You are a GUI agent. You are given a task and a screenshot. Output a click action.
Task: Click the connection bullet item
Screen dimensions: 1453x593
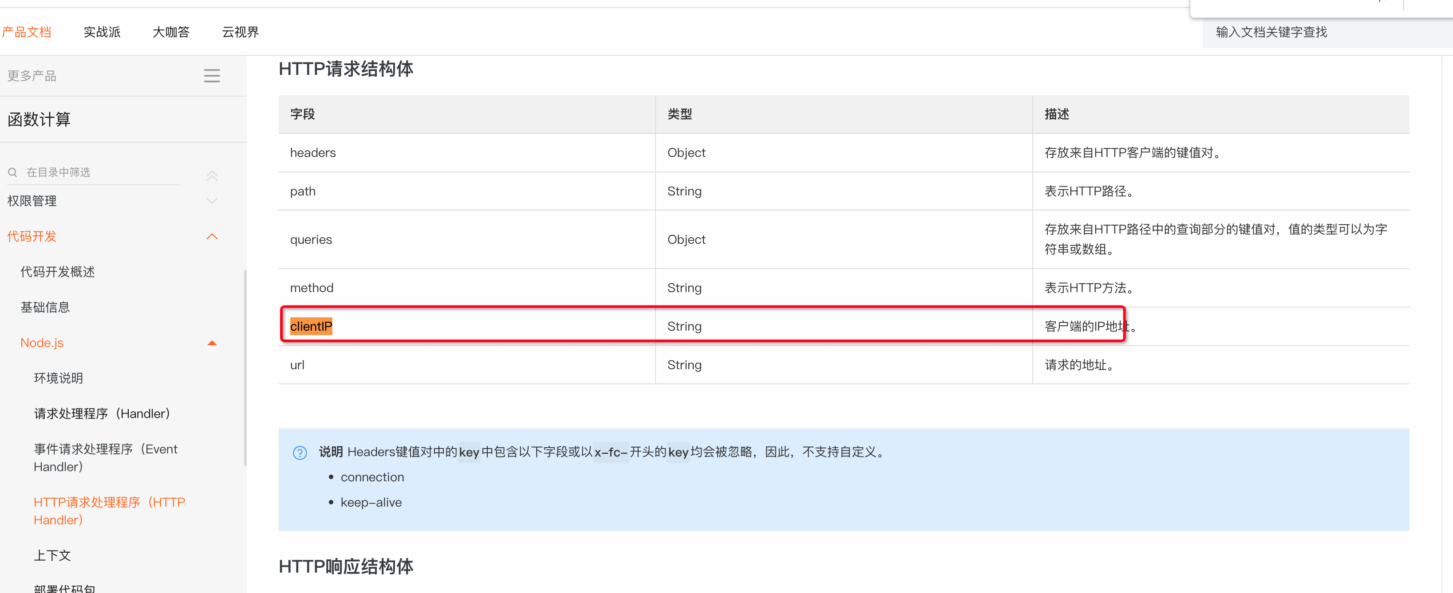pyautogui.click(x=372, y=478)
